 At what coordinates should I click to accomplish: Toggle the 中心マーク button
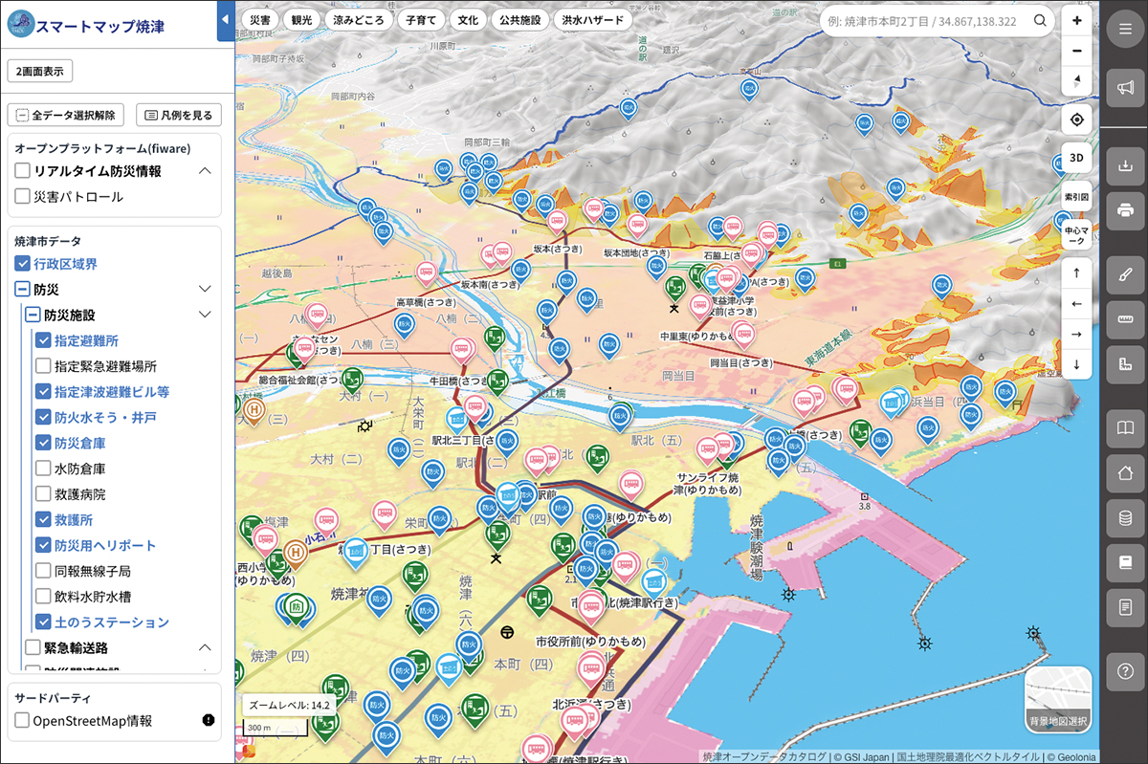coord(1077,235)
